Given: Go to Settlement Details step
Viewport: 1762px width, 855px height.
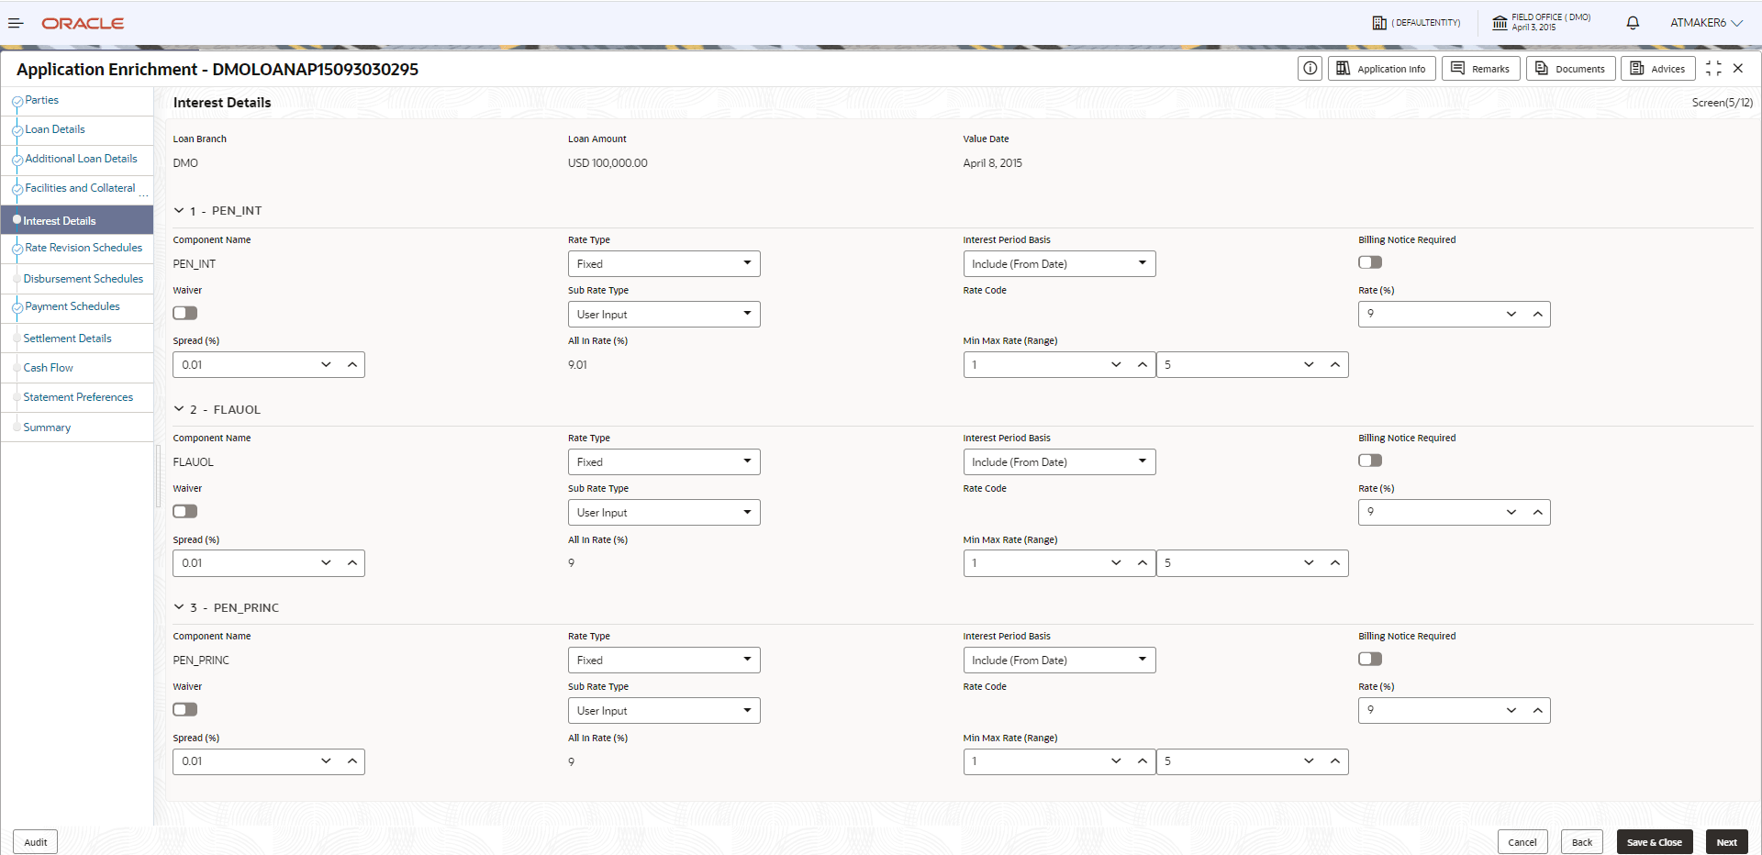Looking at the screenshot, I should click(x=67, y=339).
